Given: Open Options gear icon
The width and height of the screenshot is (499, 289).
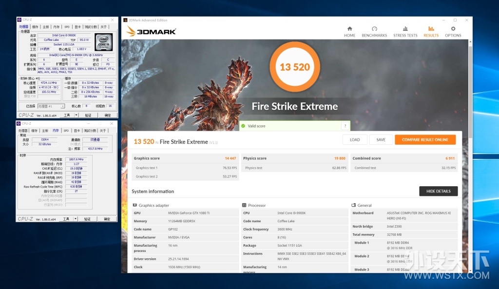Looking at the screenshot, I should point(453,29).
